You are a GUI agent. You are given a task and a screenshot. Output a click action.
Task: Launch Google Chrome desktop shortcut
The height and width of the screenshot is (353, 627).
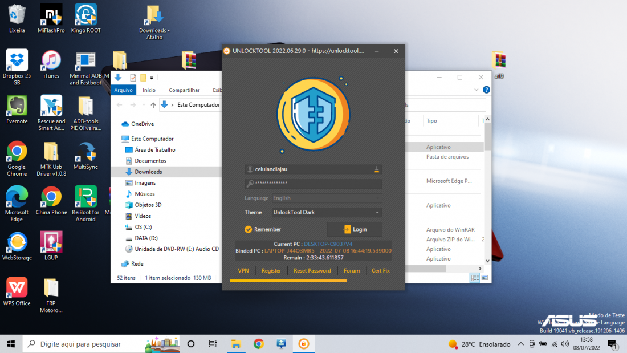click(x=17, y=159)
